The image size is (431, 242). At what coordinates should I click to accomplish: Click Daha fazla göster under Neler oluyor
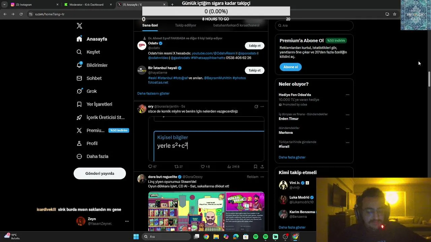pyautogui.click(x=292, y=157)
